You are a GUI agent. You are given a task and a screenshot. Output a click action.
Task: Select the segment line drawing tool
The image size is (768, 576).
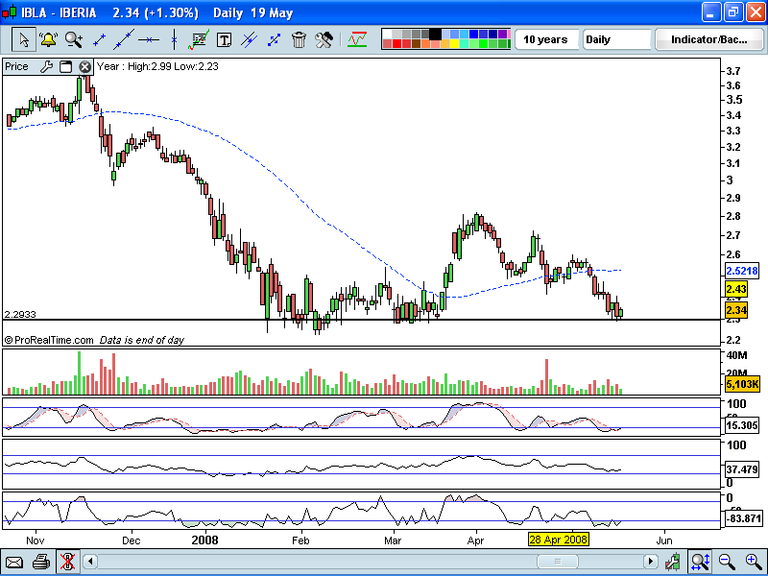tap(99, 40)
